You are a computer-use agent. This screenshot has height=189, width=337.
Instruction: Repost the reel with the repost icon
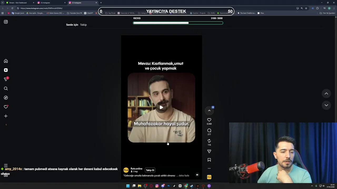point(209,141)
